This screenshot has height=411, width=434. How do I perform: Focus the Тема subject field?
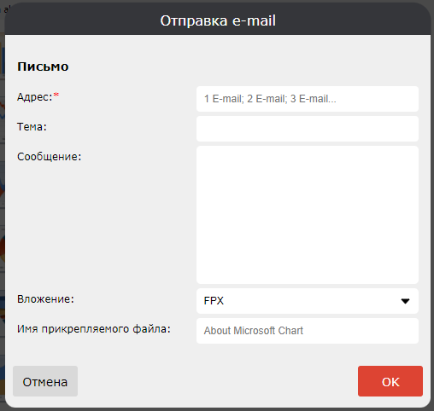pyautogui.click(x=308, y=129)
